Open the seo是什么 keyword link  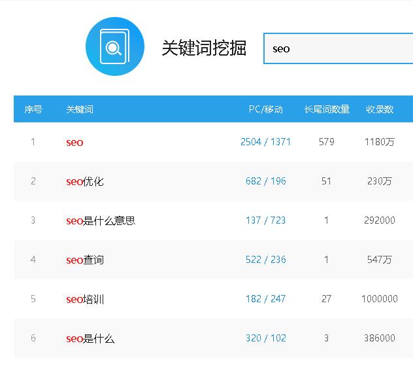[90, 338]
